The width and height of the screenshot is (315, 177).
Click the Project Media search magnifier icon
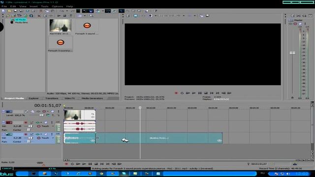[x=92, y=16]
